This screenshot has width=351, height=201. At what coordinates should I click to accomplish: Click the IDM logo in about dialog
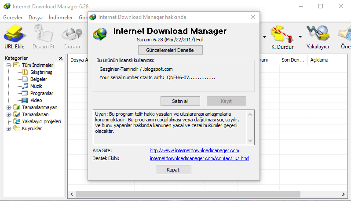[x=100, y=34]
